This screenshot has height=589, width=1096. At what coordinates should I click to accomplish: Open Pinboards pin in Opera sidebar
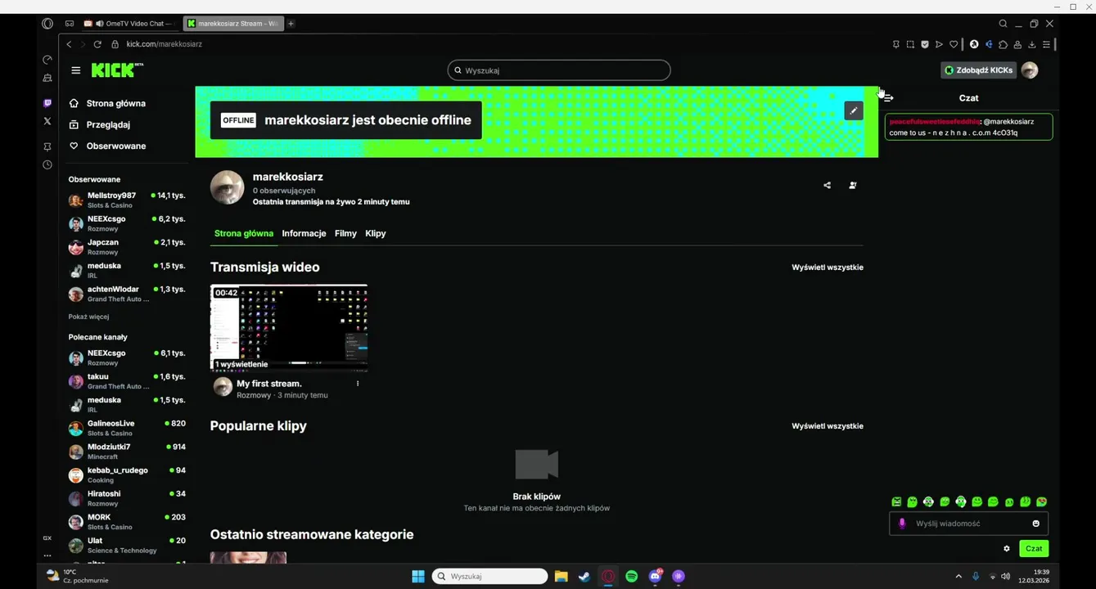47,146
